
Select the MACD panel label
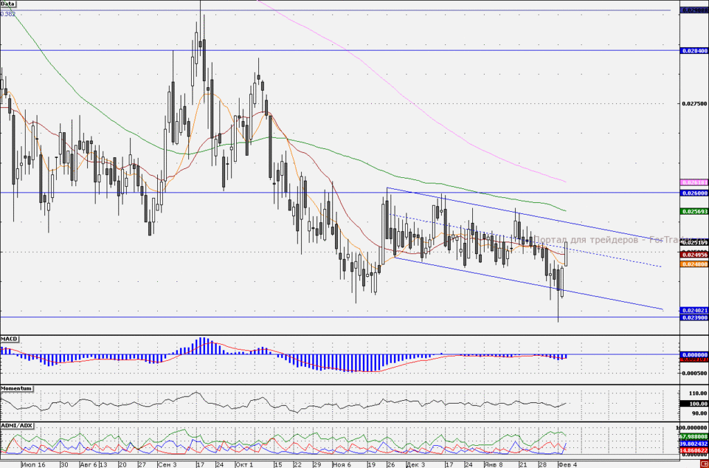point(9,339)
